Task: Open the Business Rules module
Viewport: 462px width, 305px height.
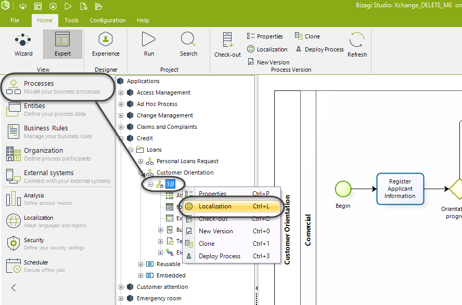Action: click(x=57, y=132)
